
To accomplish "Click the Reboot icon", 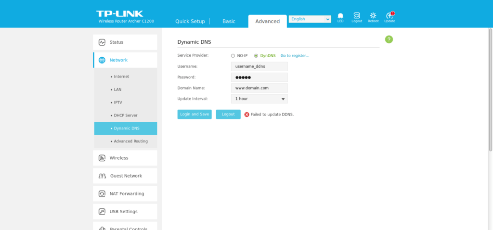I will [x=373, y=16].
